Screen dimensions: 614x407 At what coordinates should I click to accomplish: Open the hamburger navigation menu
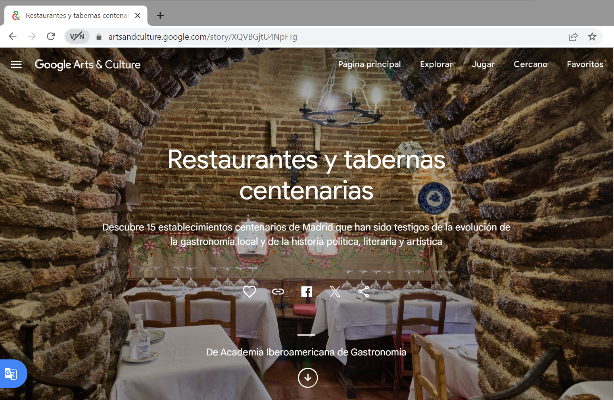pyautogui.click(x=16, y=64)
